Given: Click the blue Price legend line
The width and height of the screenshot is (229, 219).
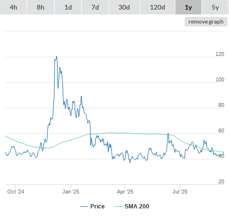Looking at the screenshot, I should coord(84,206).
